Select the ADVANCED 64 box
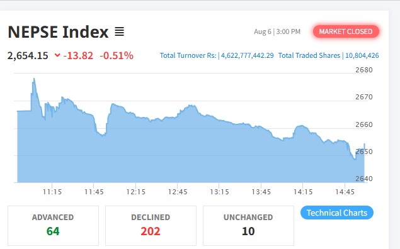Viewport: 400px width, 249px height. pyautogui.click(x=53, y=226)
